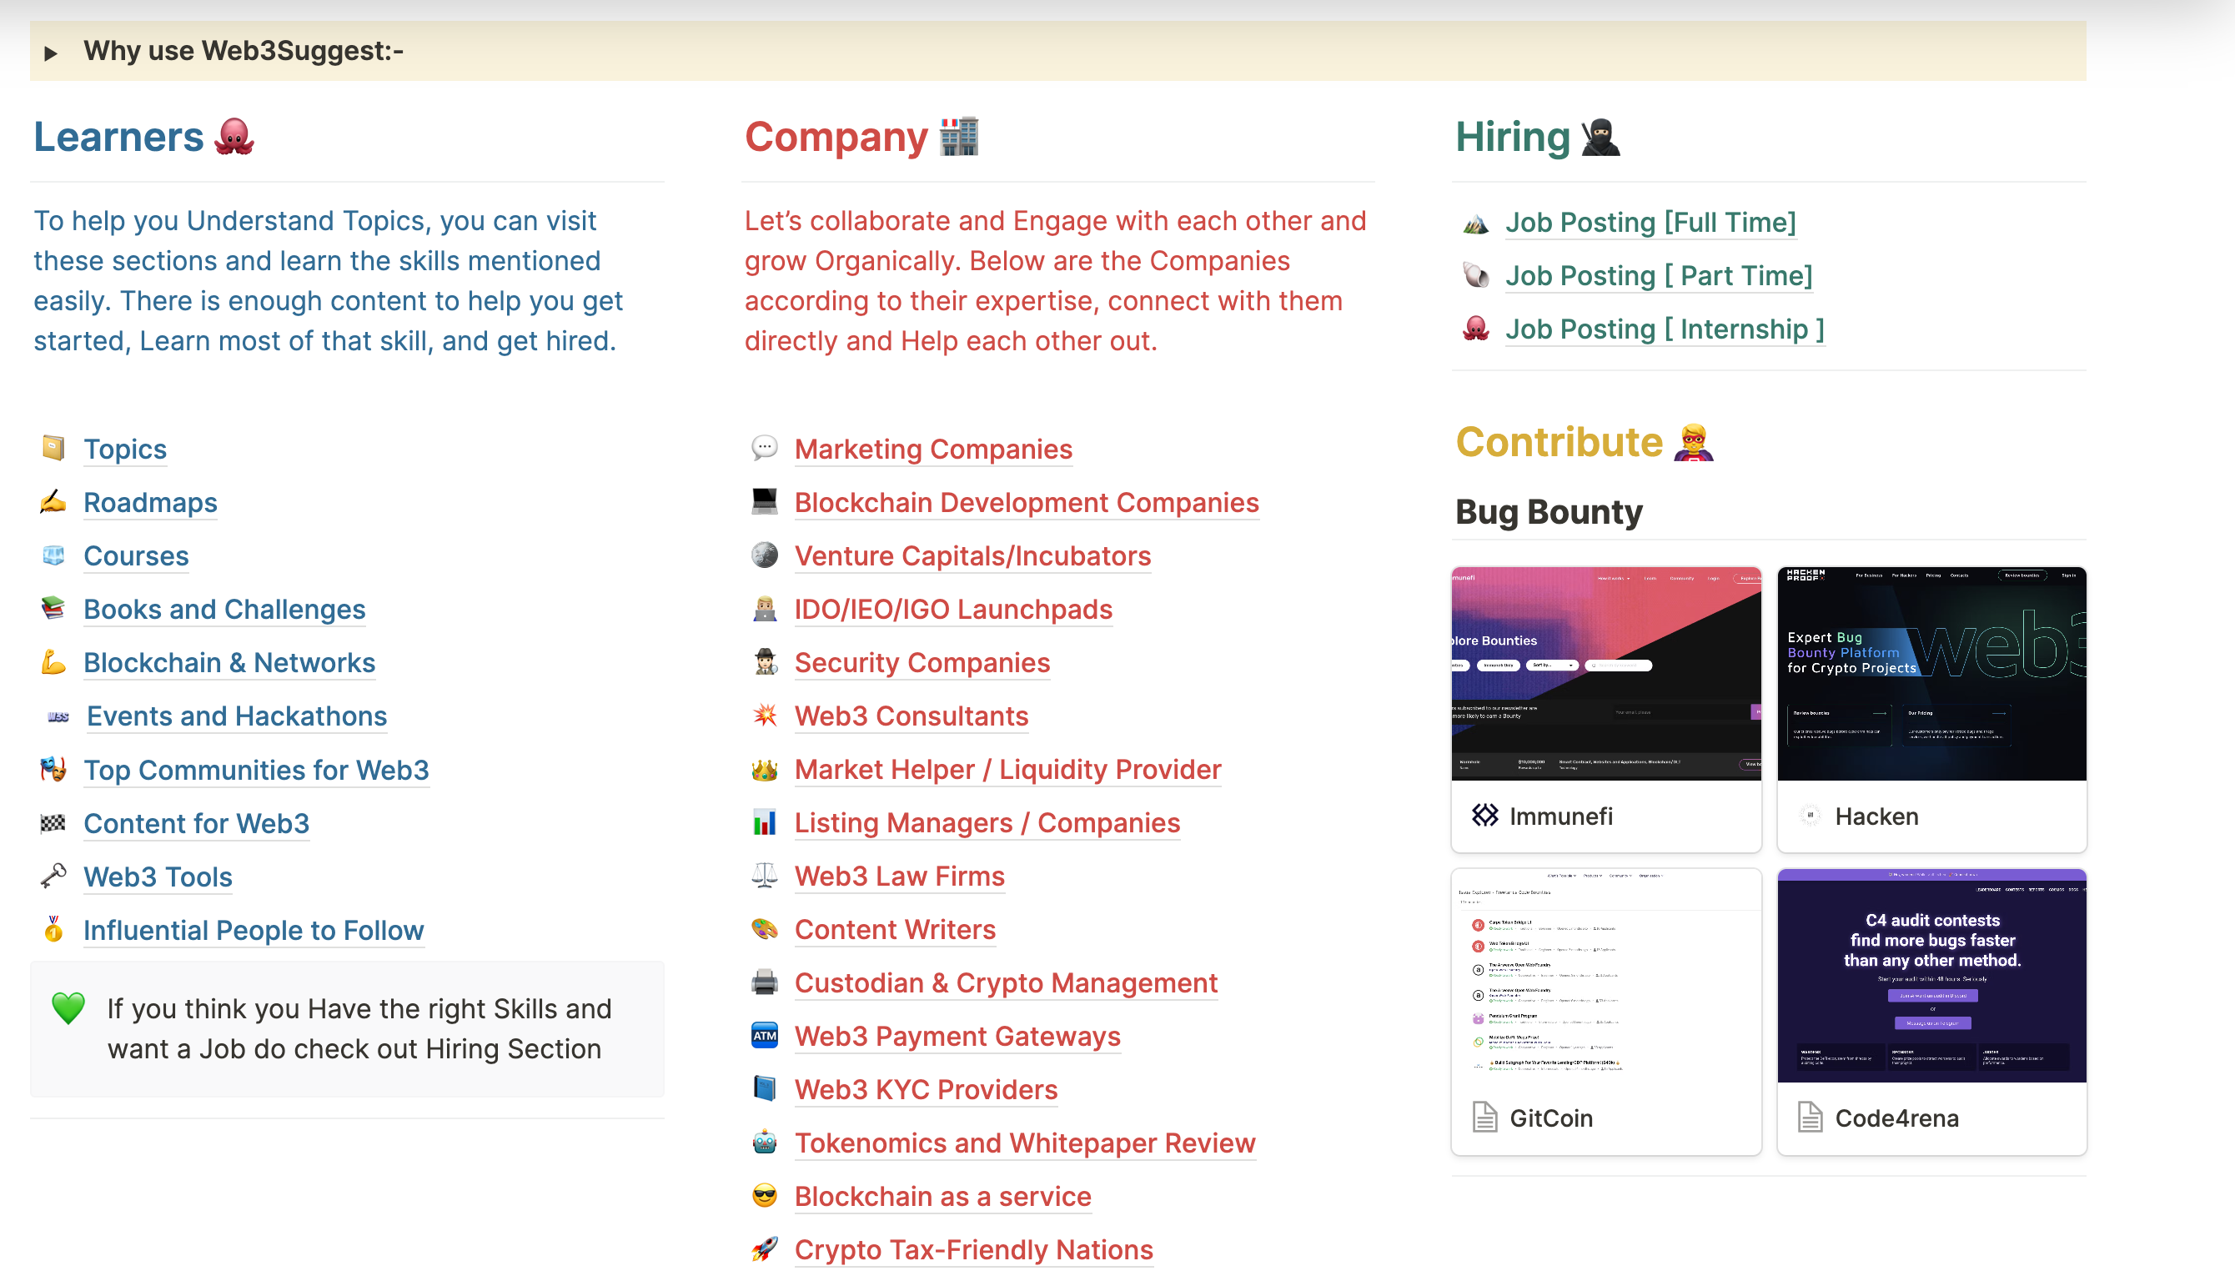Open Crypto Tax-Friendly Nations link
The width and height of the screenshot is (2235, 1271).
coord(974,1250)
